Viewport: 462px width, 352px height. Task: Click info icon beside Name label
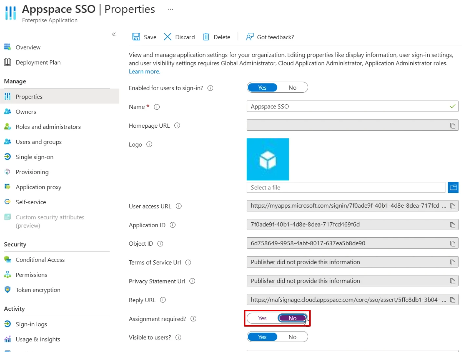click(x=157, y=107)
